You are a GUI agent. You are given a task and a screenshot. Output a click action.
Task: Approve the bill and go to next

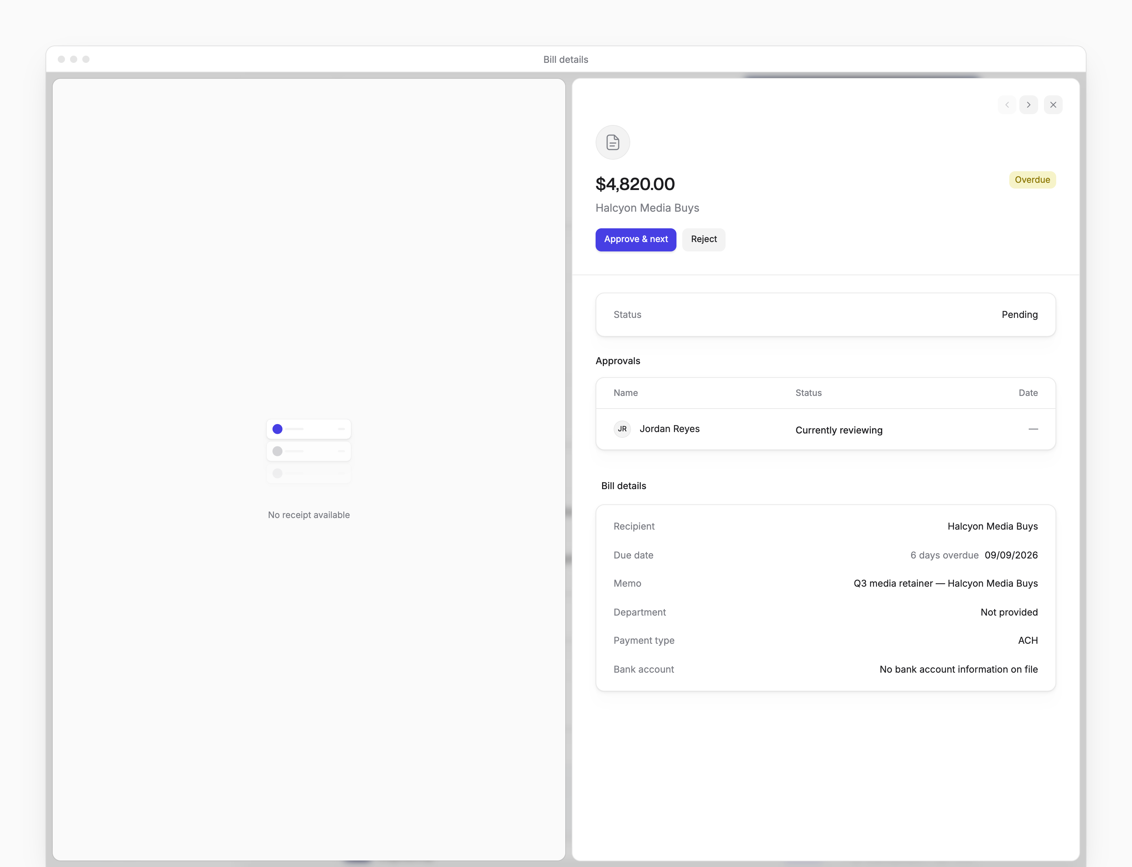636,240
